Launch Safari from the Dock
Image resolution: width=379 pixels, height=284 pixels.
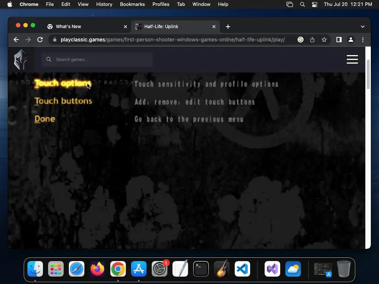pyautogui.click(x=77, y=269)
